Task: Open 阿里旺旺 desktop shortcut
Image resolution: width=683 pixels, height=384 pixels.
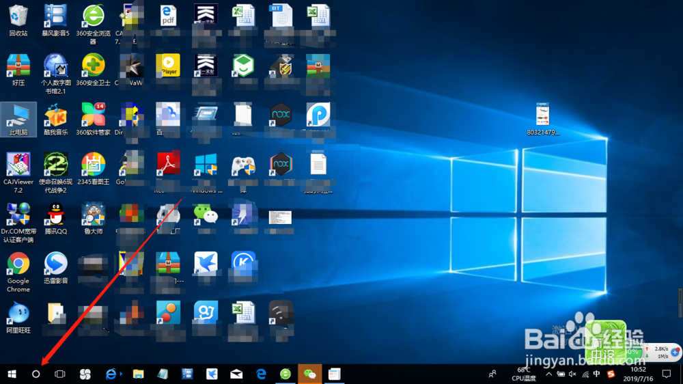Action: click(18, 318)
